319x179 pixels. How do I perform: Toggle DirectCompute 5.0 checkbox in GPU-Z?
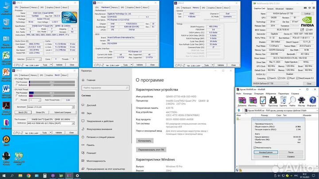297,78
